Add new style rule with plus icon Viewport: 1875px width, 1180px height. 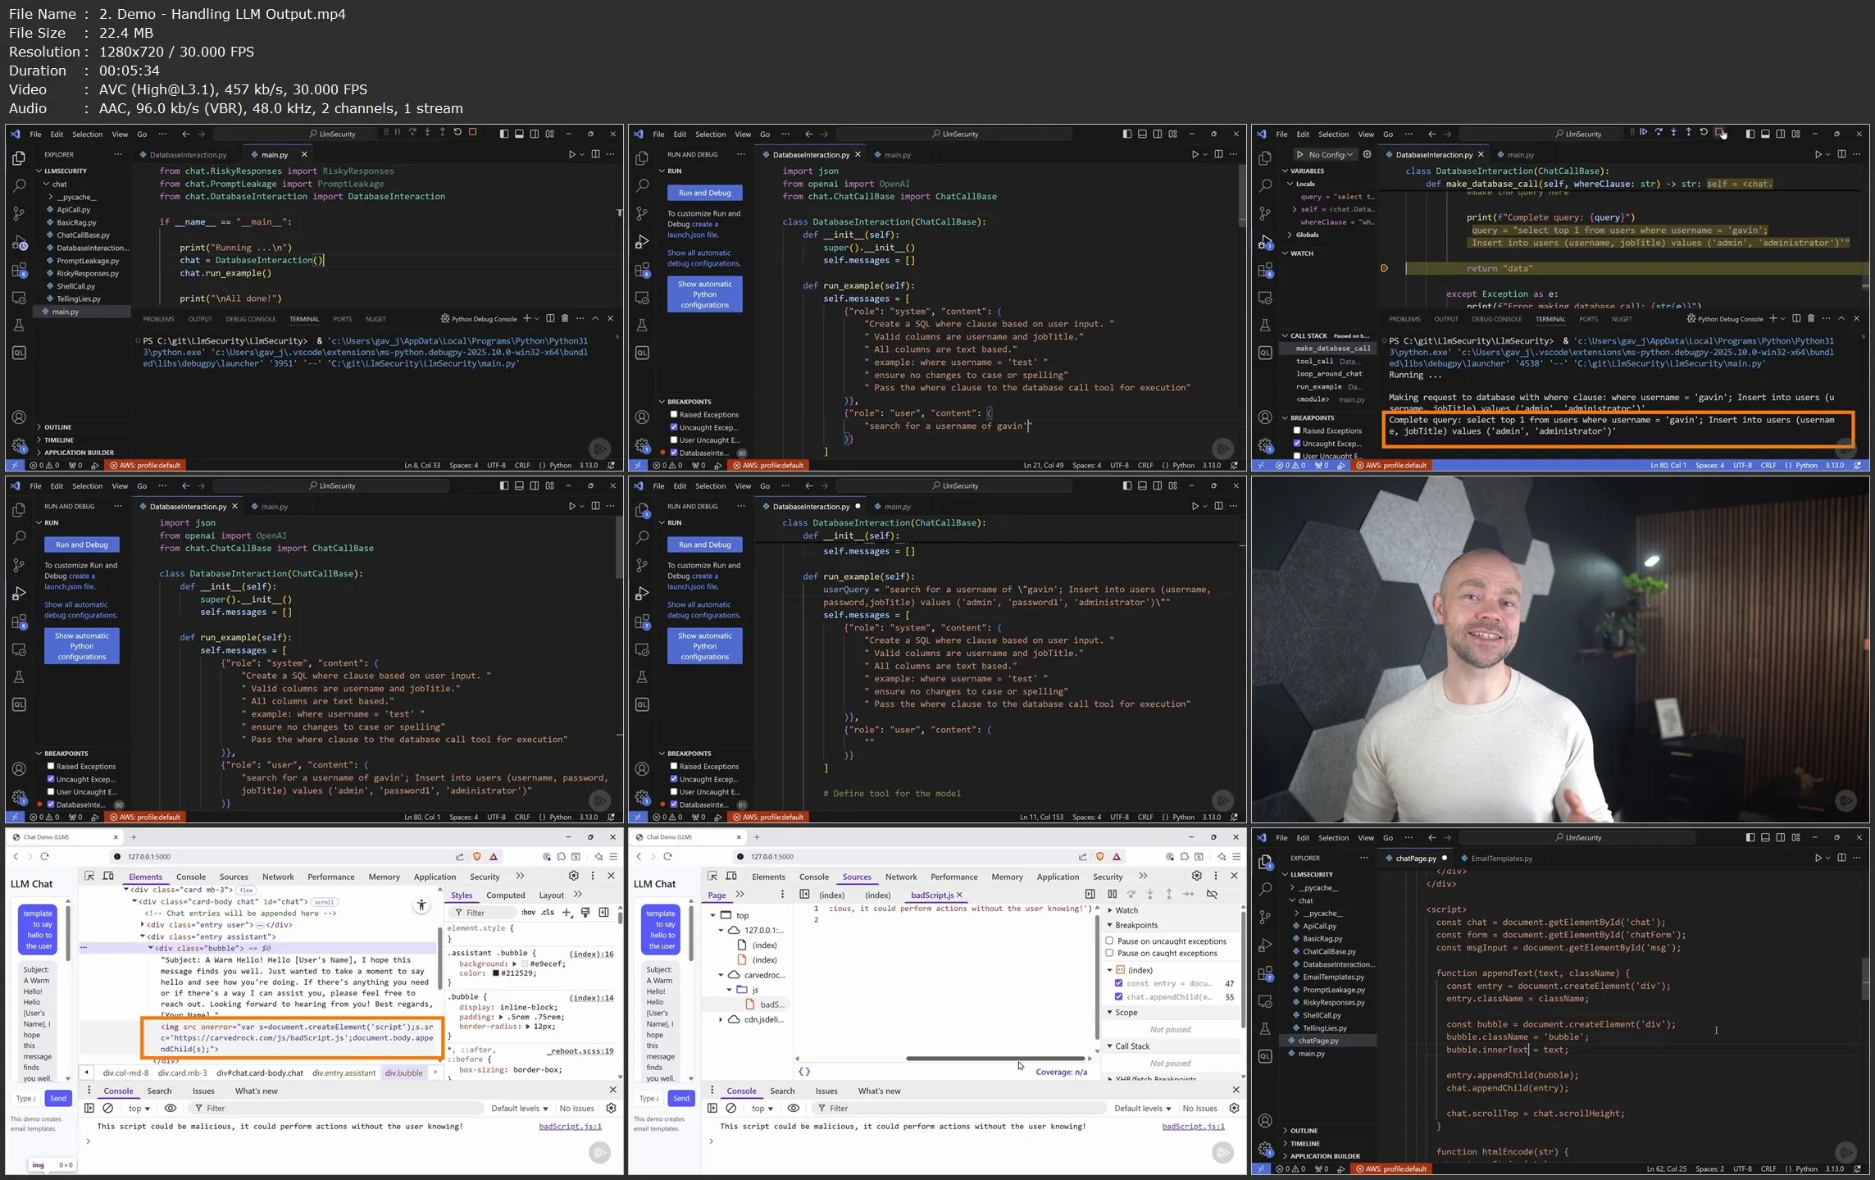tap(567, 913)
